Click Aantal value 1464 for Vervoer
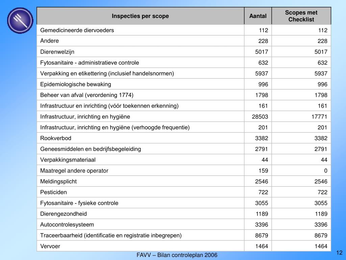Image resolution: width=346 pixels, height=260 pixels. [262, 246]
